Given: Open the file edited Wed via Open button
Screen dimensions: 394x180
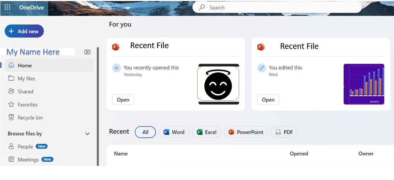Looking at the screenshot, I should click(268, 100).
